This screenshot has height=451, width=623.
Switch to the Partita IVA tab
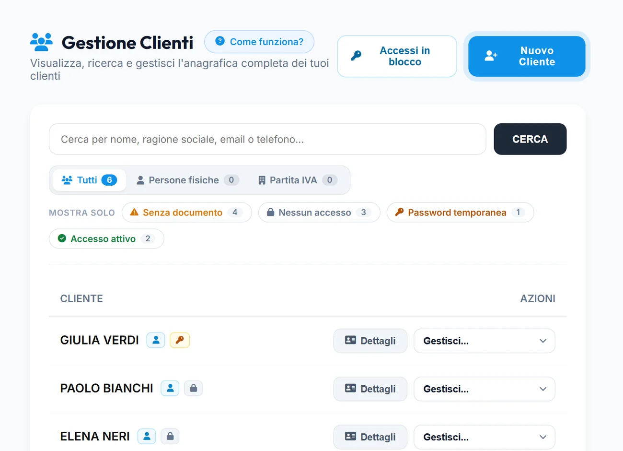(298, 180)
